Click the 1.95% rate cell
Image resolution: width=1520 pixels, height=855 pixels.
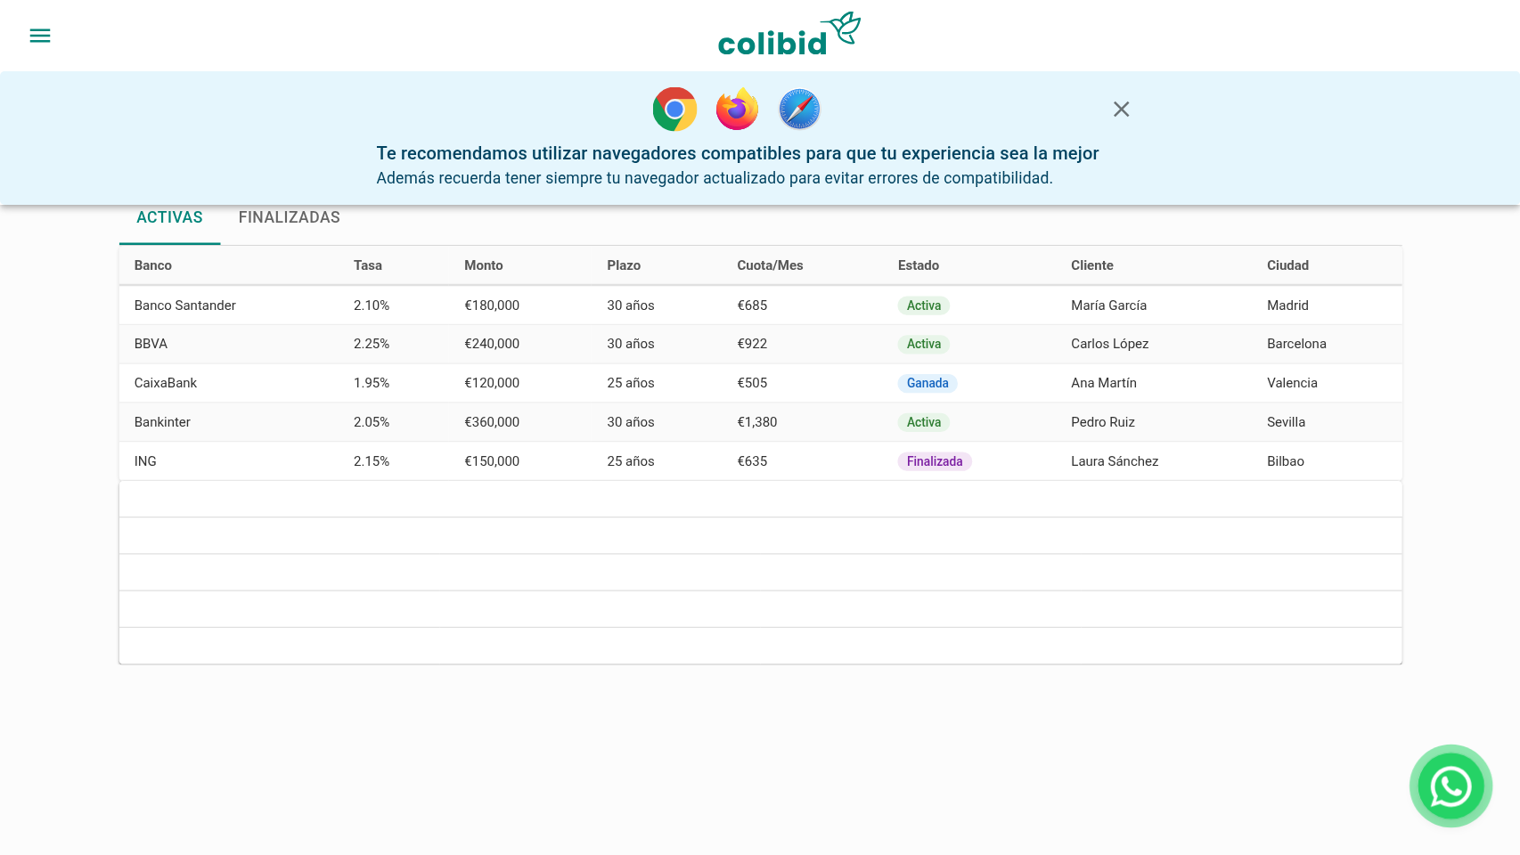coord(372,383)
